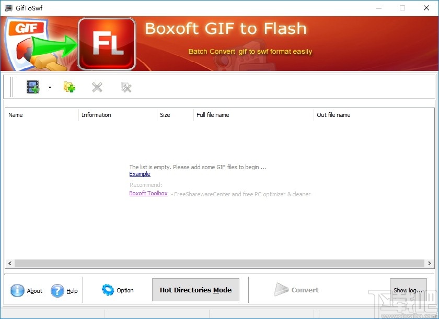Sort by the Name column header
The width and height of the screenshot is (439, 319).
[x=42, y=115]
